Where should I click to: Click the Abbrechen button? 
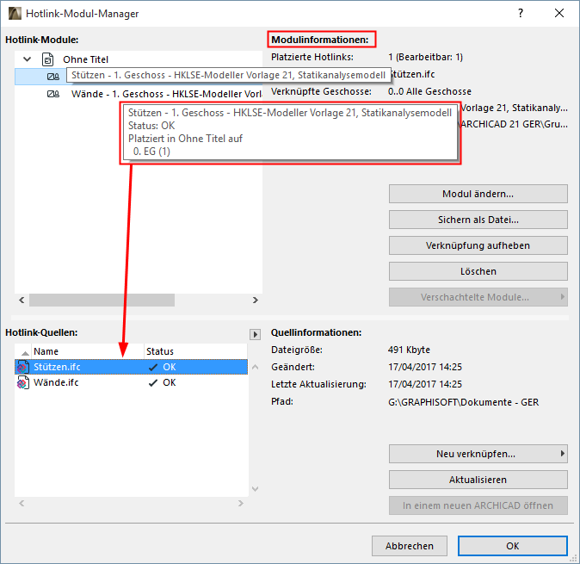pyautogui.click(x=410, y=546)
